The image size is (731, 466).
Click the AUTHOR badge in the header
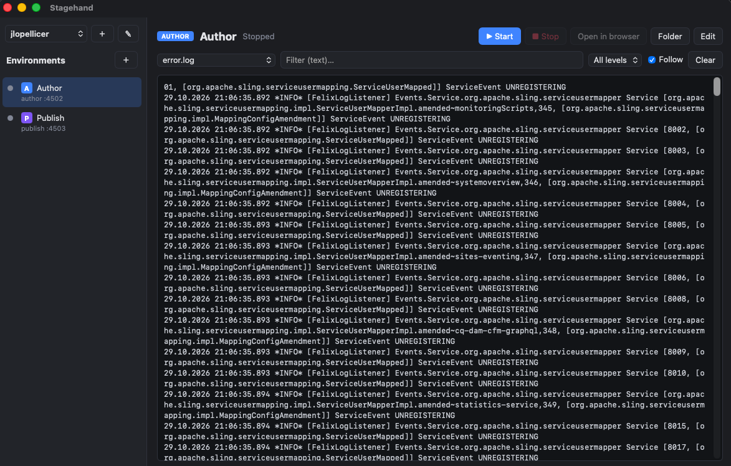[175, 36]
